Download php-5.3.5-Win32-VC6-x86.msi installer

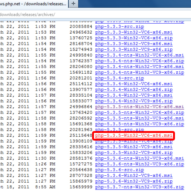click(134, 135)
